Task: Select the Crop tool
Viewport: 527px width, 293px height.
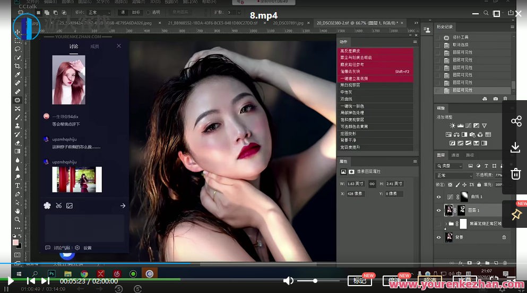Action: click(x=18, y=66)
